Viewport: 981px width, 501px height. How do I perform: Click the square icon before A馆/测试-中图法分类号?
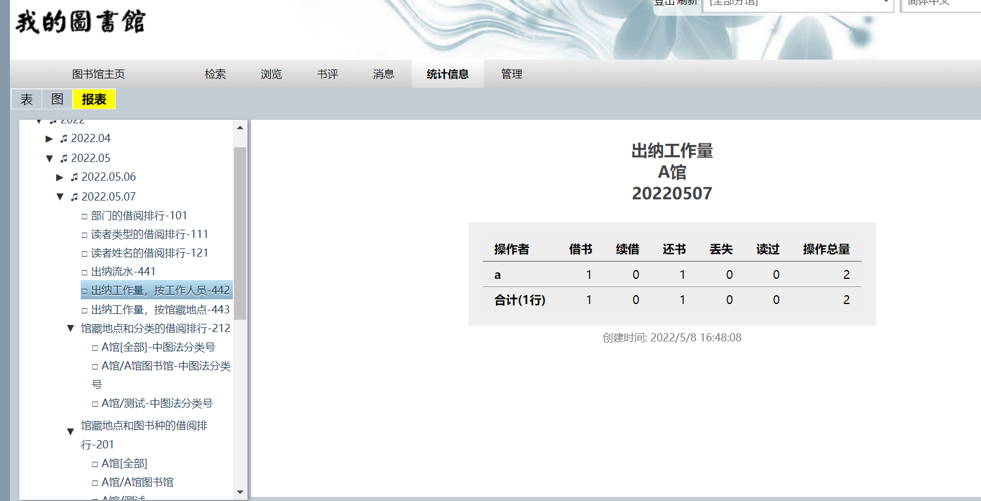point(95,404)
